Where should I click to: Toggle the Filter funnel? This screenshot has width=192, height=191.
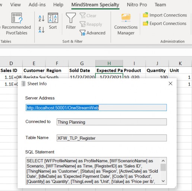click(x=71, y=21)
